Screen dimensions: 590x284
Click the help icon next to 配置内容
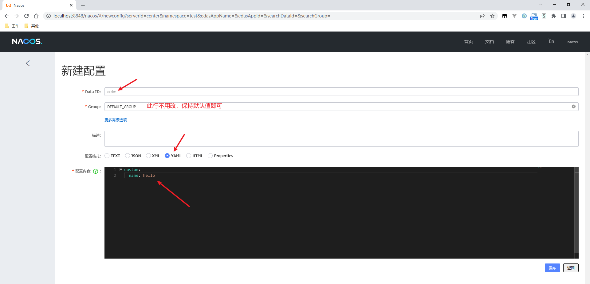(96, 171)
